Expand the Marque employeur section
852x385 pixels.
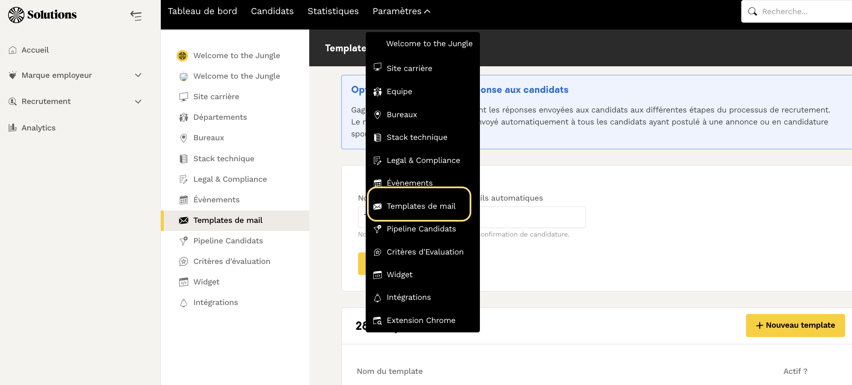pyautogui.click(x=138, y=75)
